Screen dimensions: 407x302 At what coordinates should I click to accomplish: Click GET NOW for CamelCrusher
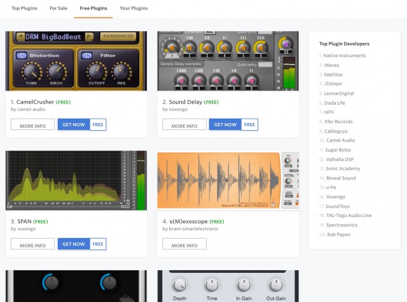[x=74, y=125]
